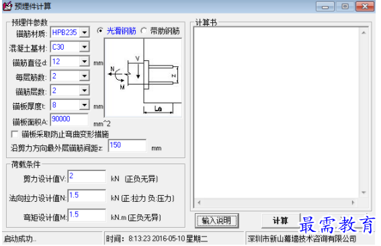Minimize the 预埋件计算 window
Image resolution: width=381 pixels, height=246 pixels.
pyautogui.click(x=325, y=7)
